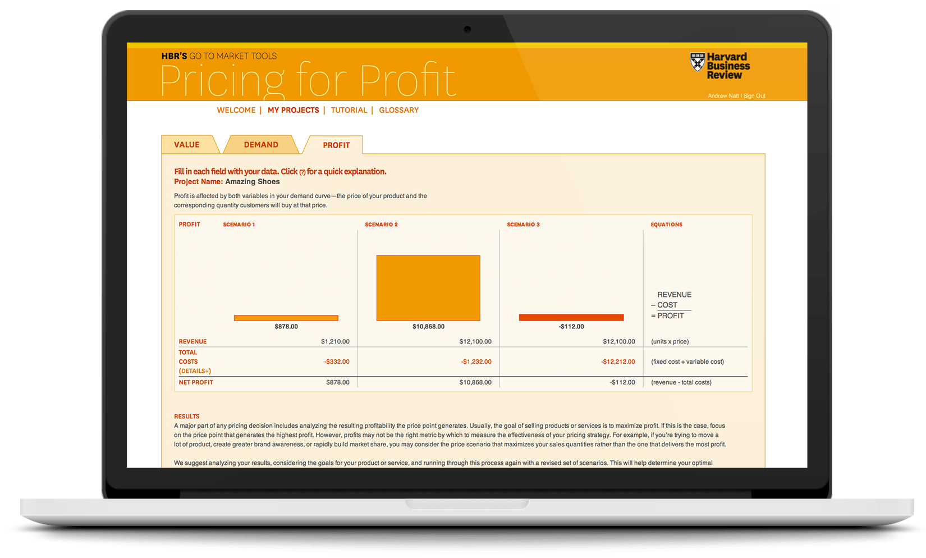Click Scenario 3 net profit row value -$112.00
Screen dimensions: 926x558
622,382
